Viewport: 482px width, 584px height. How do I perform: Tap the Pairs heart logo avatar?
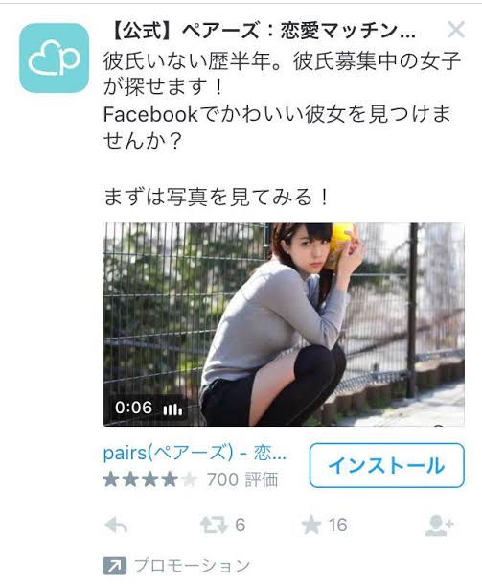click(x=55, y=58)
